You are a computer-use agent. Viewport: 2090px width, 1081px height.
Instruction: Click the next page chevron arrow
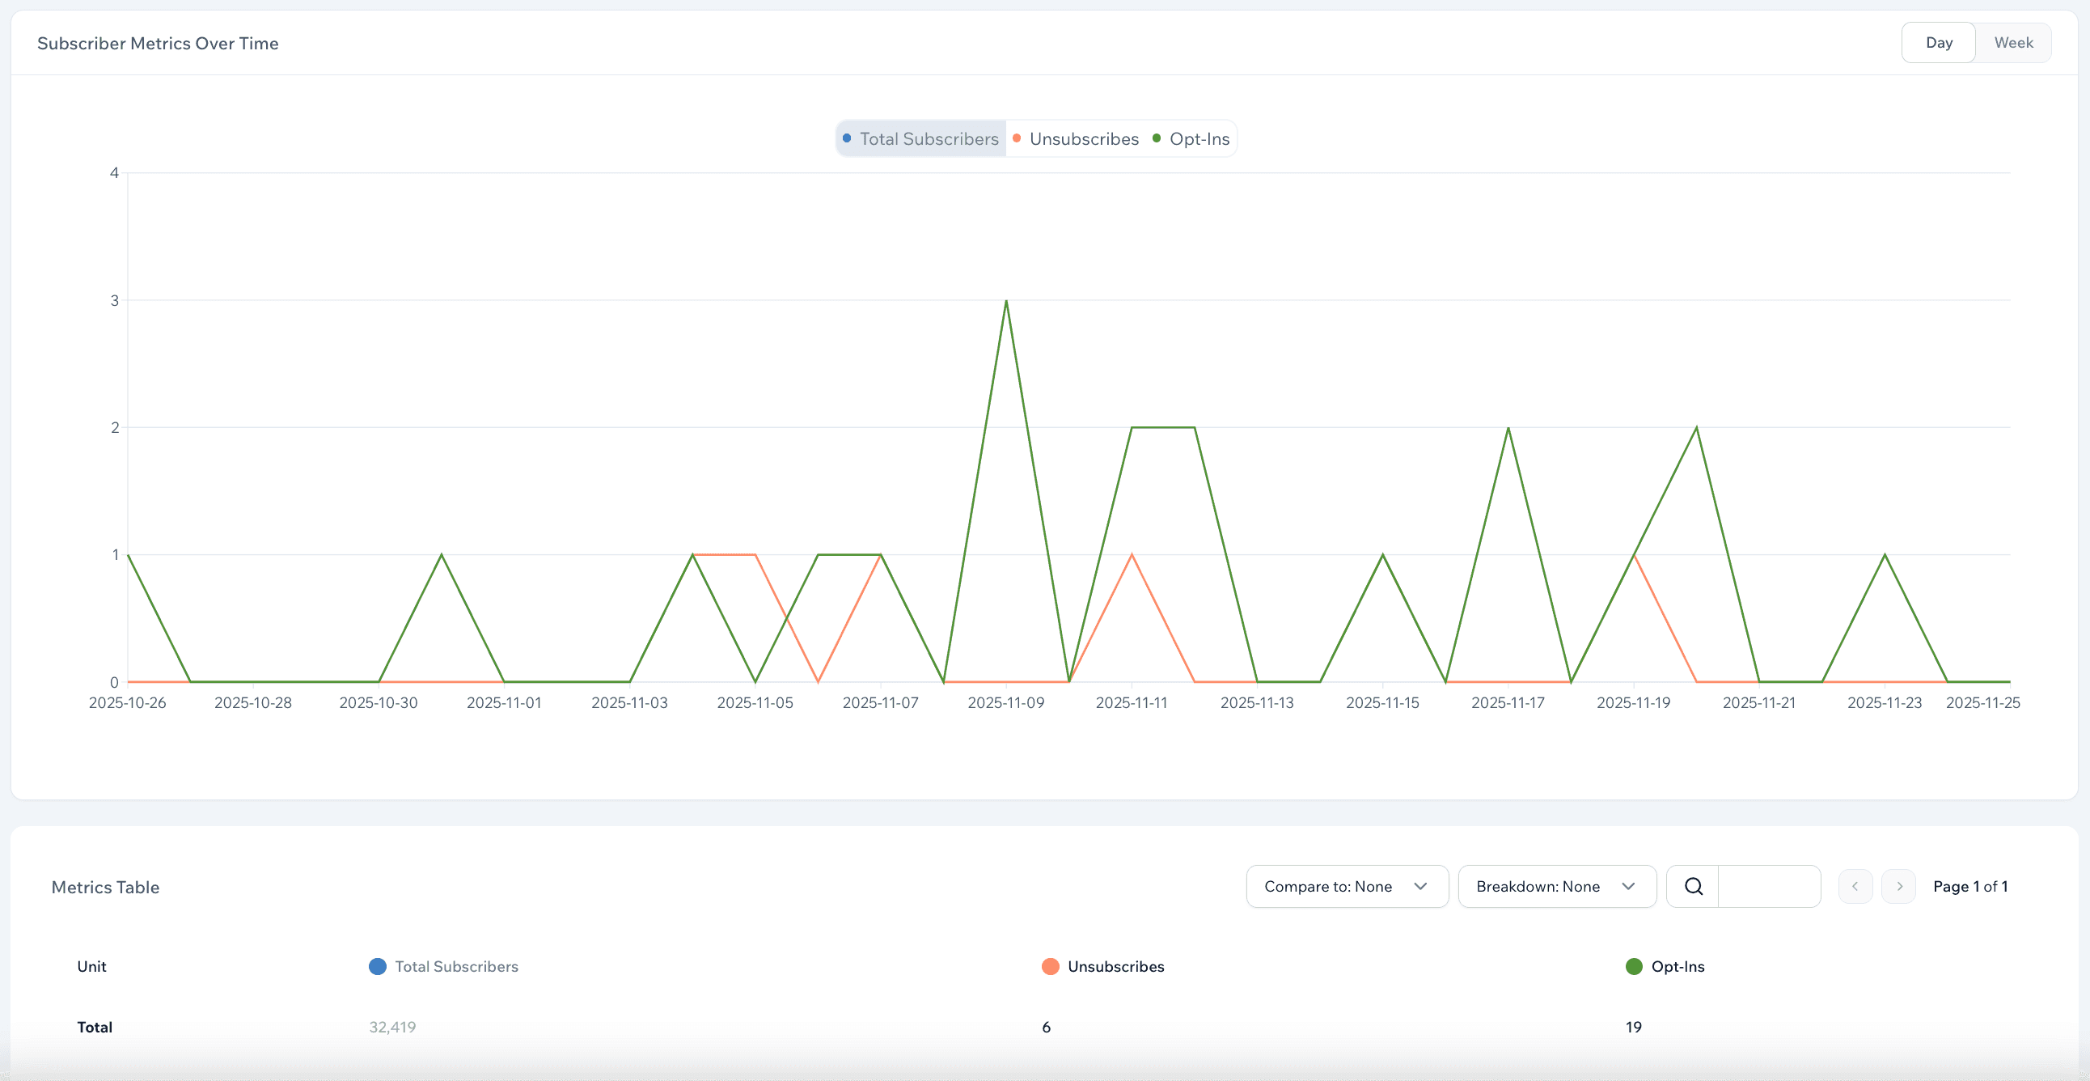(x=1898, y=886)
